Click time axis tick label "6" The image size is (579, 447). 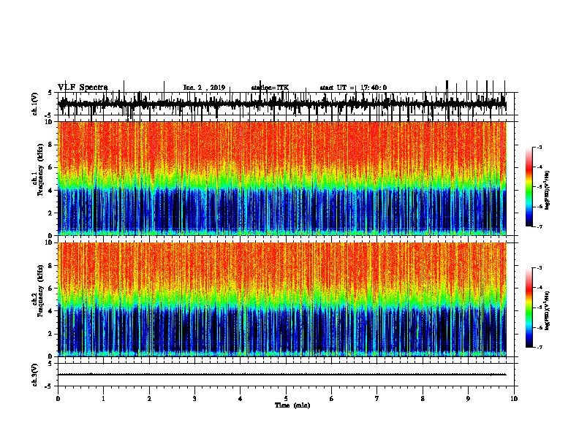click(x=332, y=399)
